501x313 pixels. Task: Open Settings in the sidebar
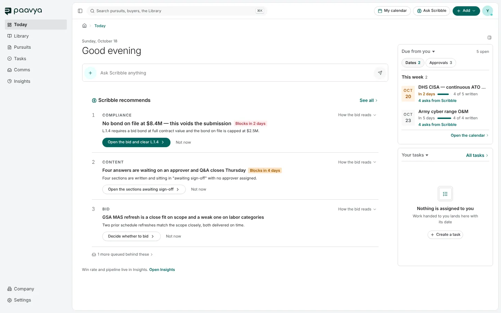coord(36,300)
